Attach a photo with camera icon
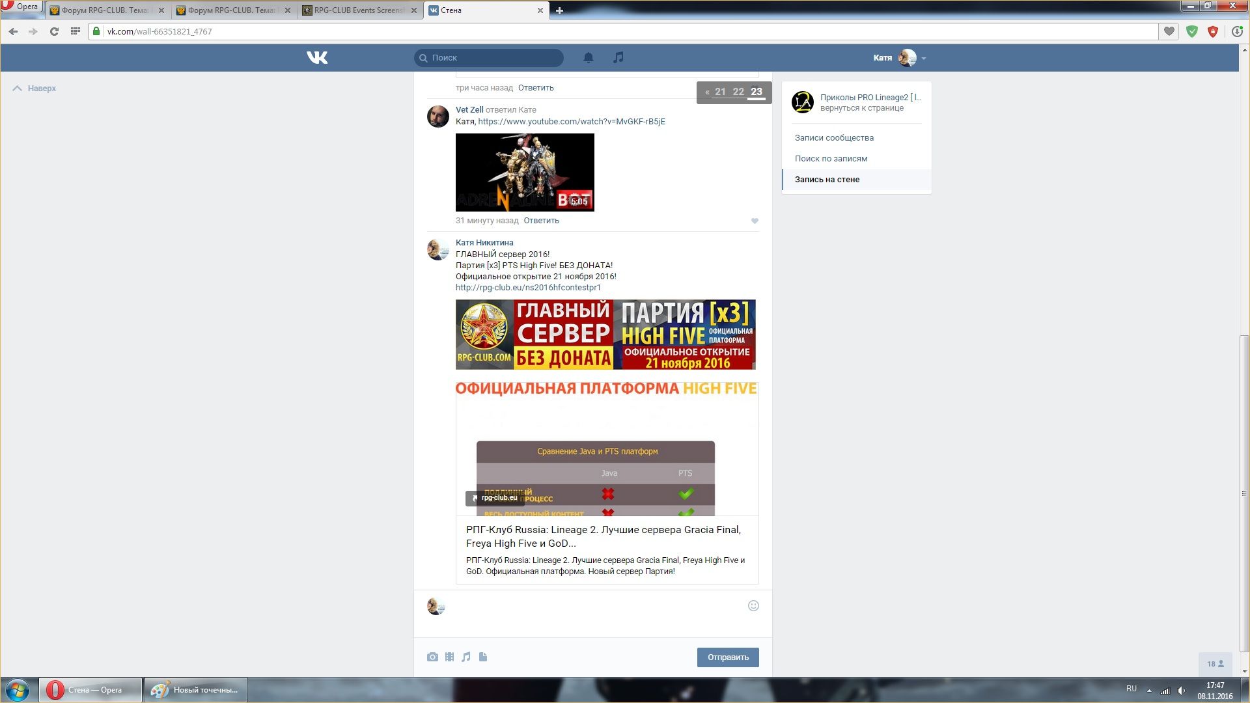The image size is (1250, 703). pos(432,657)
